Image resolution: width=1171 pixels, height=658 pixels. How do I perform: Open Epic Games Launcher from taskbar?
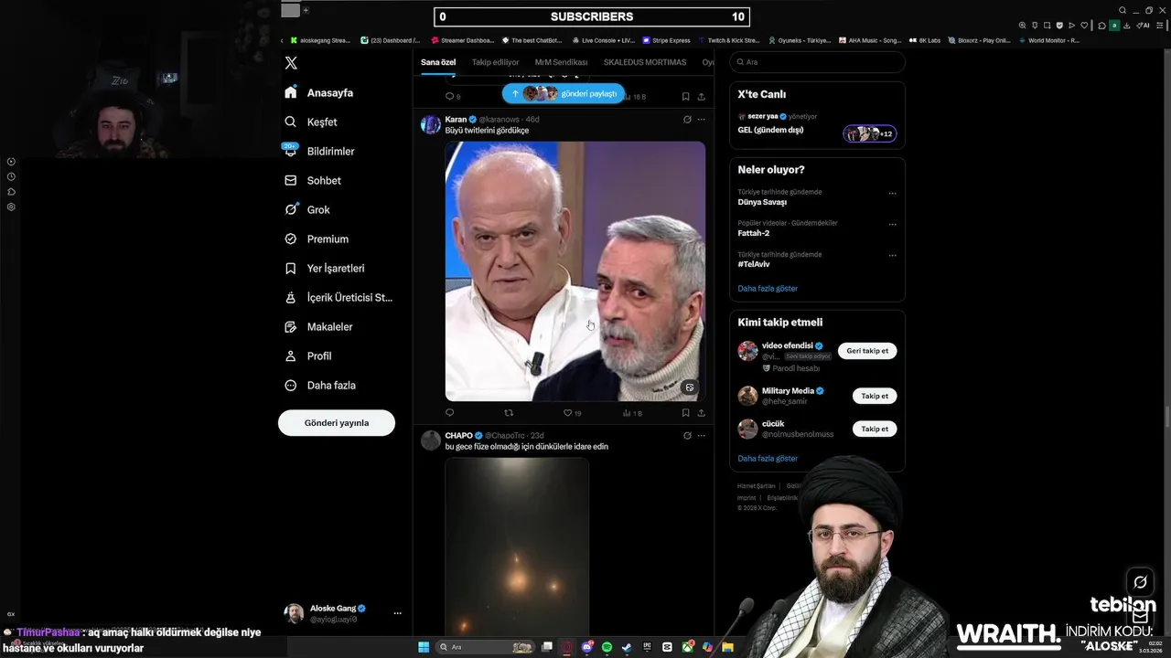point(647,647)
